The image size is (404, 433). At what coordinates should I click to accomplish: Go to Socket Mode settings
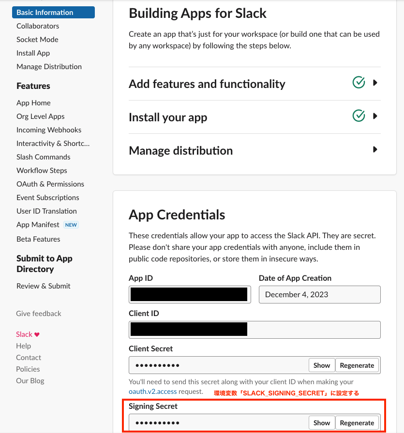[37, 40]
